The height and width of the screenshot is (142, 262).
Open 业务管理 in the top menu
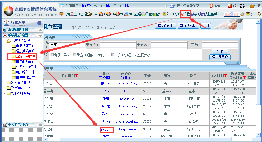79,14
